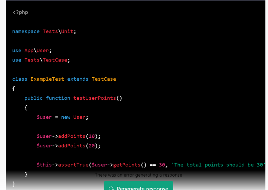Click the Regenerate response refresh icon

pos(111,188)
